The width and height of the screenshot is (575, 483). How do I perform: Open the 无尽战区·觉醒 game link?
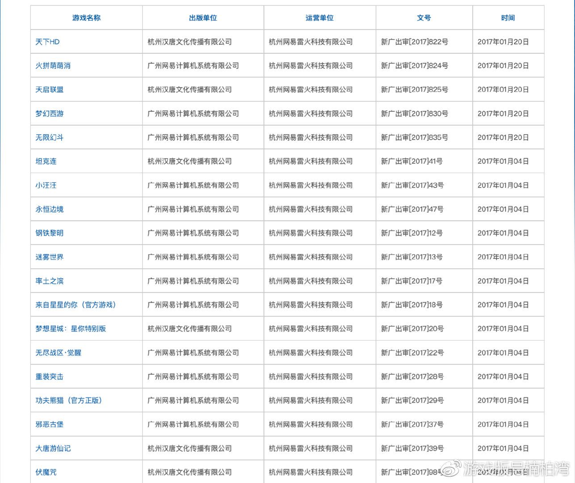coord(59,353)
